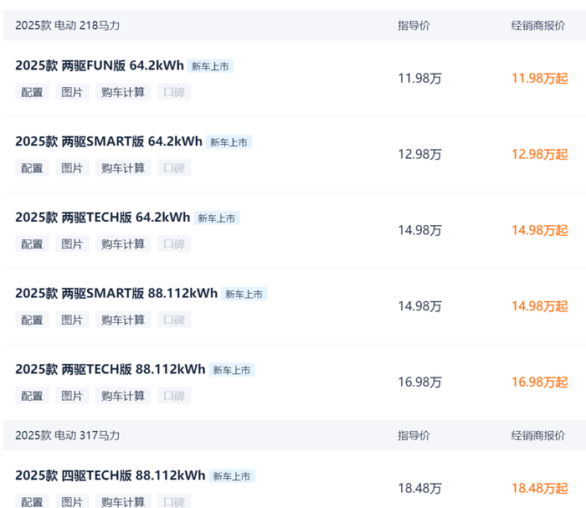
Task: Click the 2025款 四驱TECH版 88.112kWh title
Action: (x=110, y=475)
